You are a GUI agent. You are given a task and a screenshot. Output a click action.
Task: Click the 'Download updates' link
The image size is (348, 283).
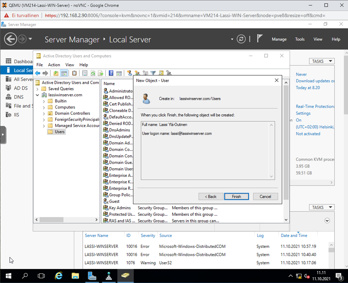[x=315, y=81]
